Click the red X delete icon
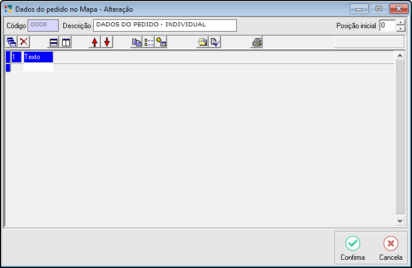This screenshot has height=268, width=412. coord(23,42)
